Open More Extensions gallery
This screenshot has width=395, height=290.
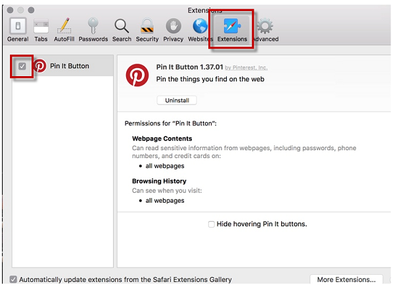pos(346,280)
